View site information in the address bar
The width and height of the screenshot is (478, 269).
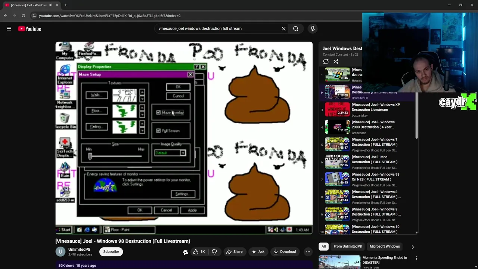[34, 16]
